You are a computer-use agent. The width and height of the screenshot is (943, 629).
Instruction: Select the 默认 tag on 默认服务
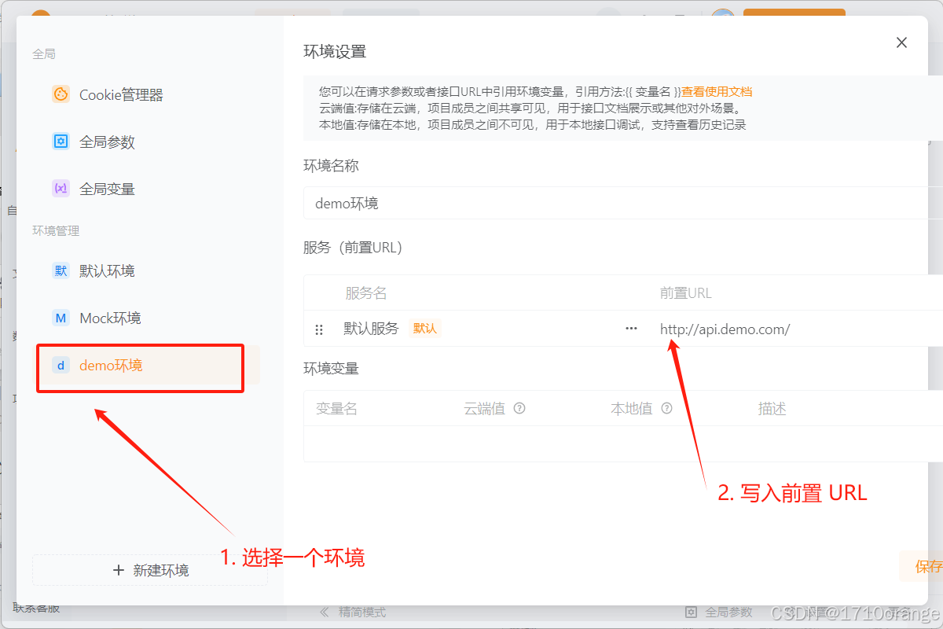click(x=424, y=329)
